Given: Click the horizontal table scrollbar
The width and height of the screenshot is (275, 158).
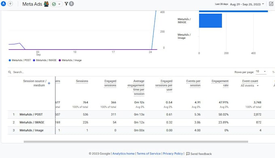Looking at the screenshot, I should pyautogui.click(x=136, y=141).
